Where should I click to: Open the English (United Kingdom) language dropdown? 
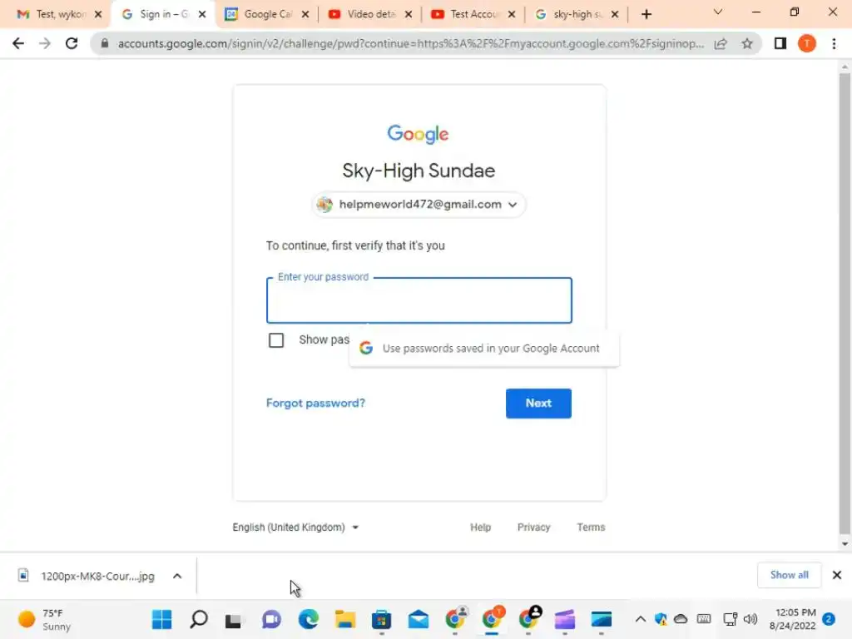coord(295,527)
